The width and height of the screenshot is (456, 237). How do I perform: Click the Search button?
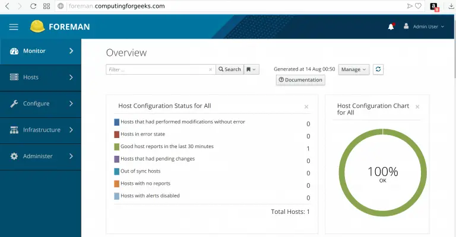pos(229,69)
